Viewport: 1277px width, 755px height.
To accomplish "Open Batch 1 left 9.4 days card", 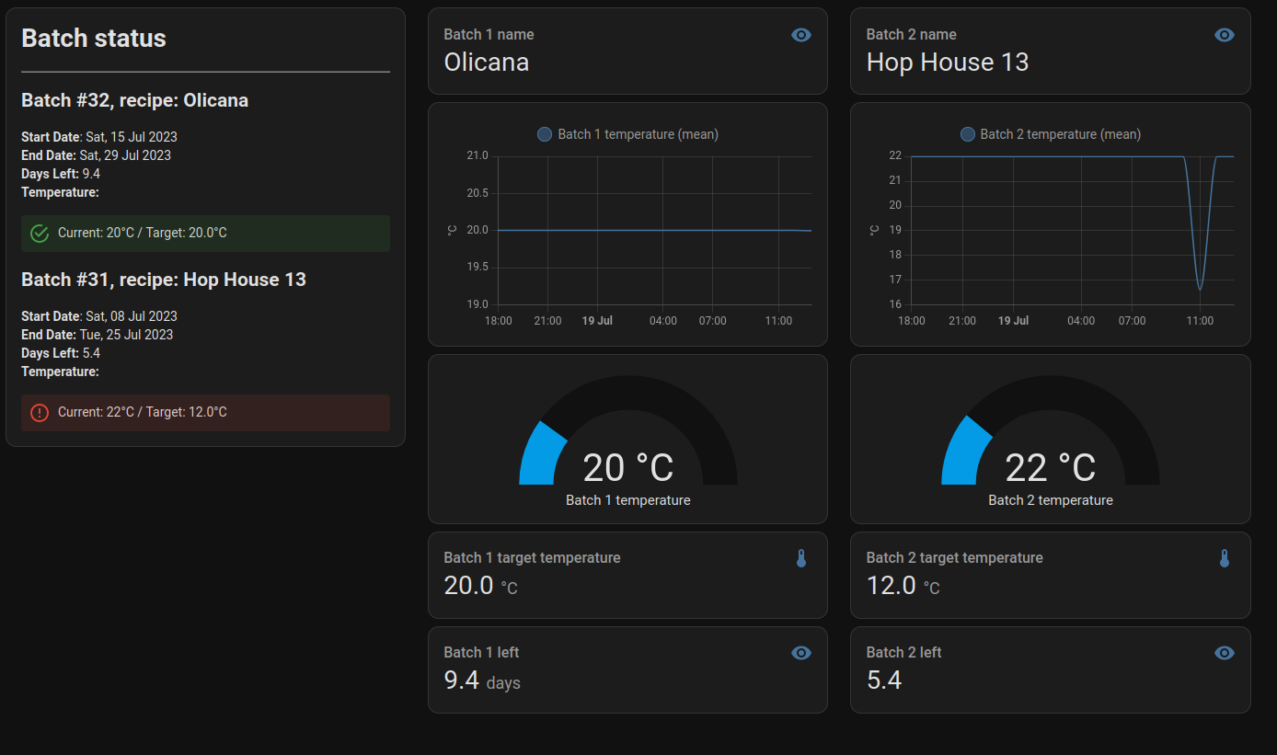I will coord(627,669).
